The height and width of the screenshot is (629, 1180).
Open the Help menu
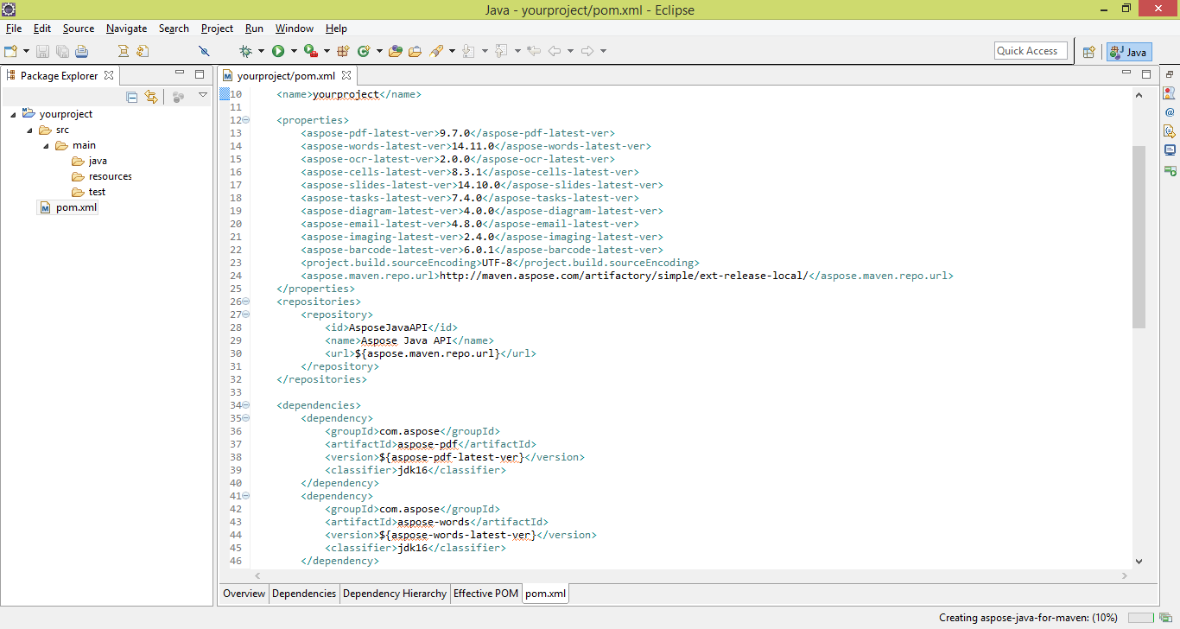[336, 29]
